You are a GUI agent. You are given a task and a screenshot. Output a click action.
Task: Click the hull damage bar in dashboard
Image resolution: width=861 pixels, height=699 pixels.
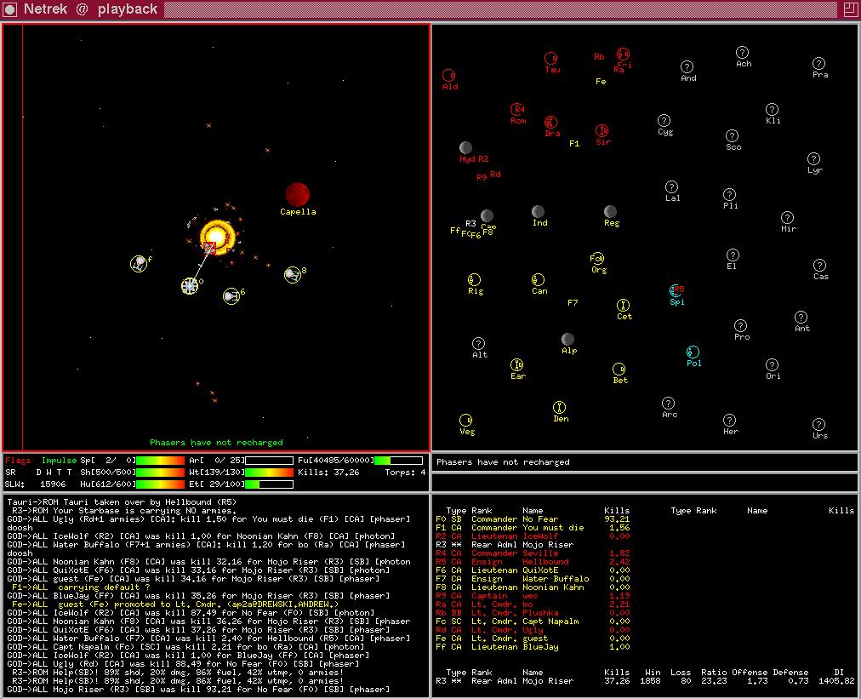(x=160, y=484)
